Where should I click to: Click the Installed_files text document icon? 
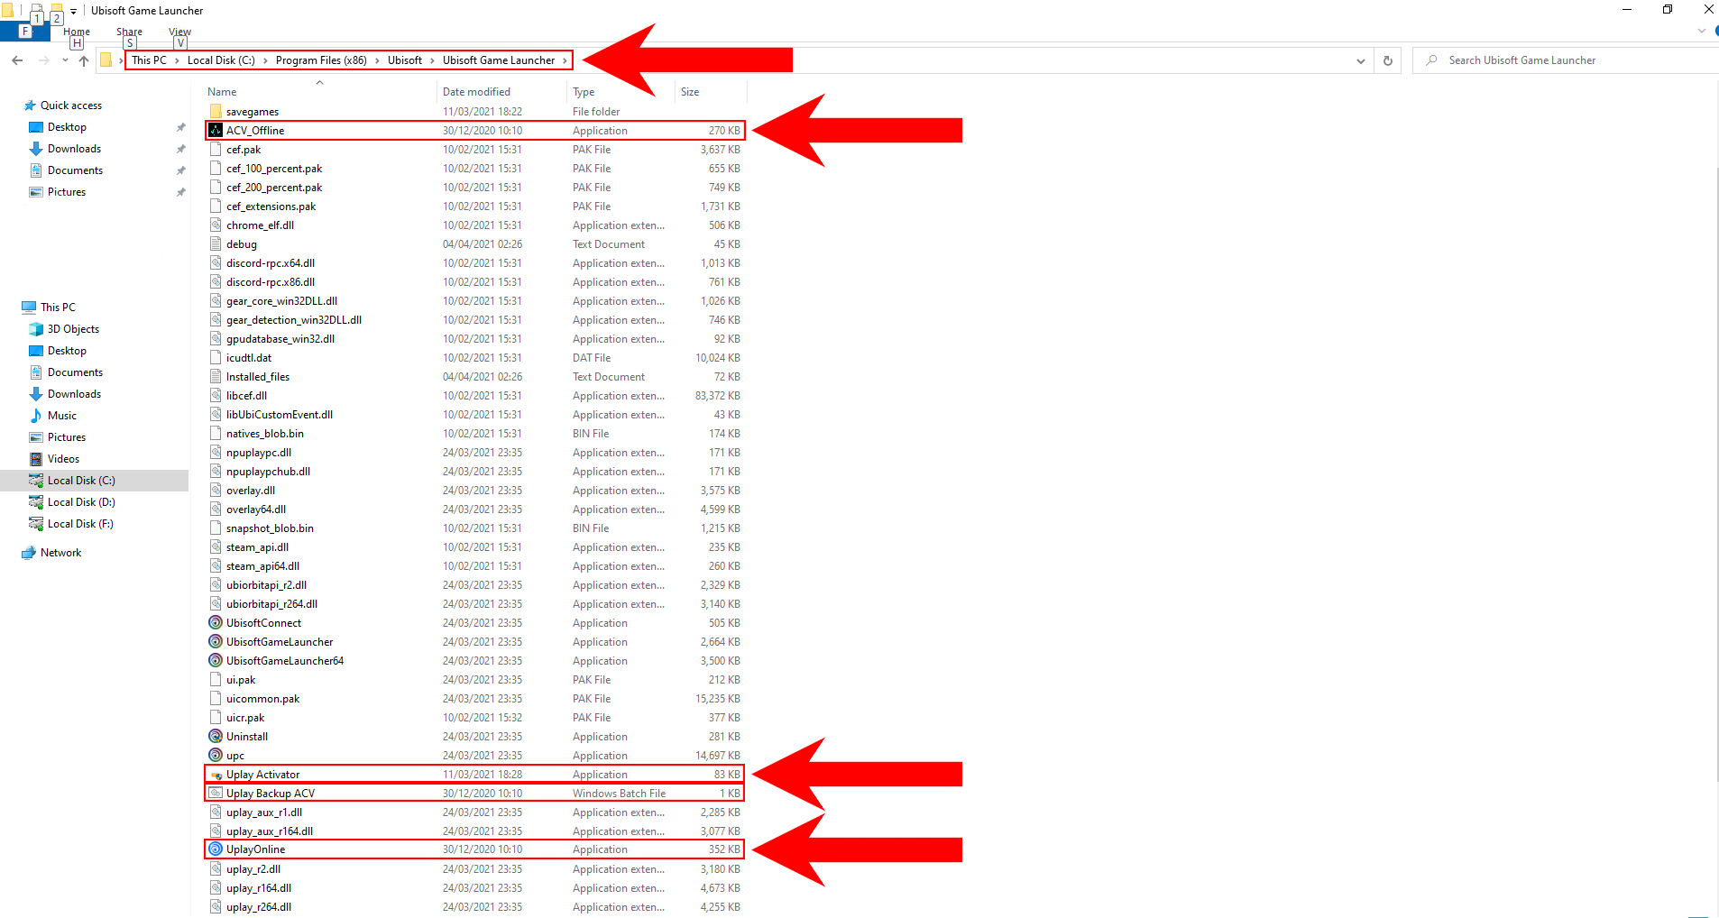point(216,377)
